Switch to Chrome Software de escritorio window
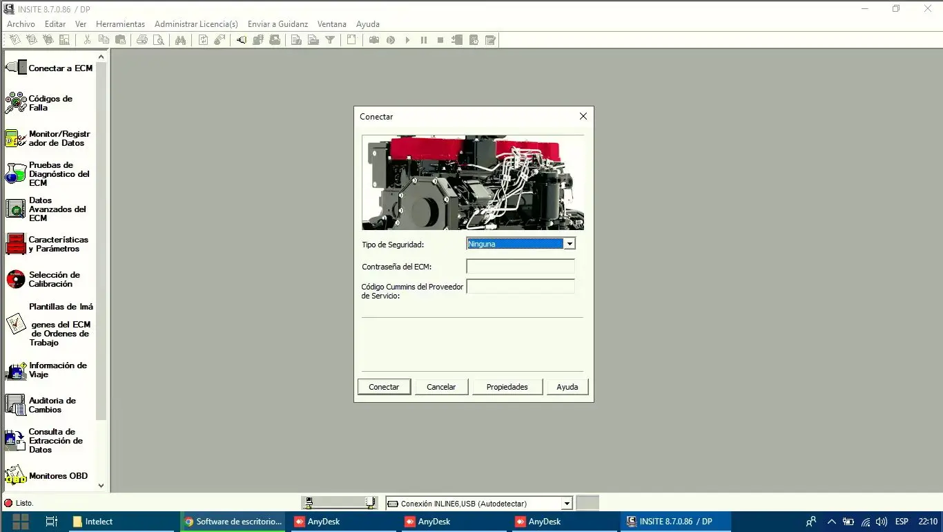 click(233, 522)
